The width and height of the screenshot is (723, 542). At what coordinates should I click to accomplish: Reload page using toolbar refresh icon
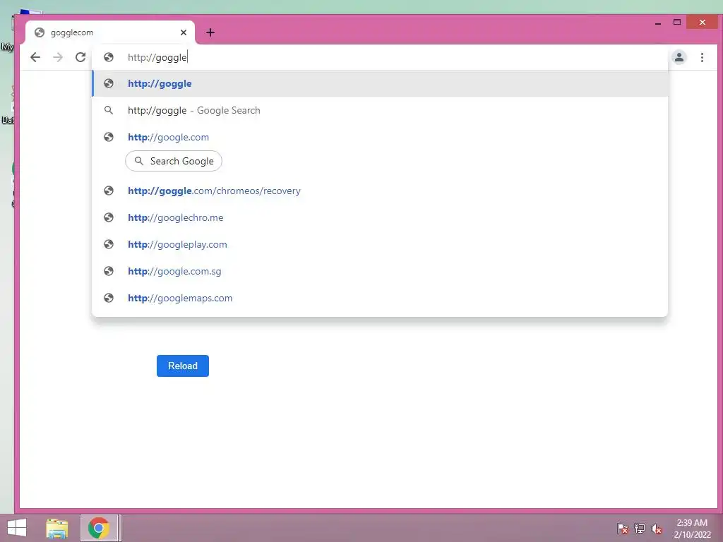coord(80,57)
